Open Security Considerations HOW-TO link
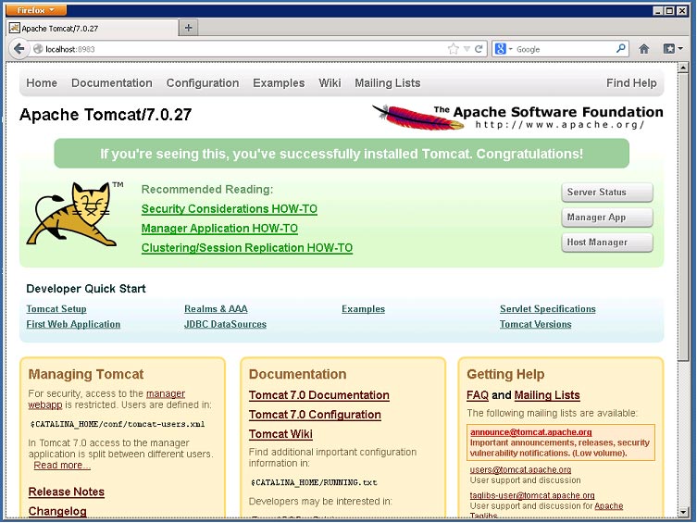 (230, 209)
